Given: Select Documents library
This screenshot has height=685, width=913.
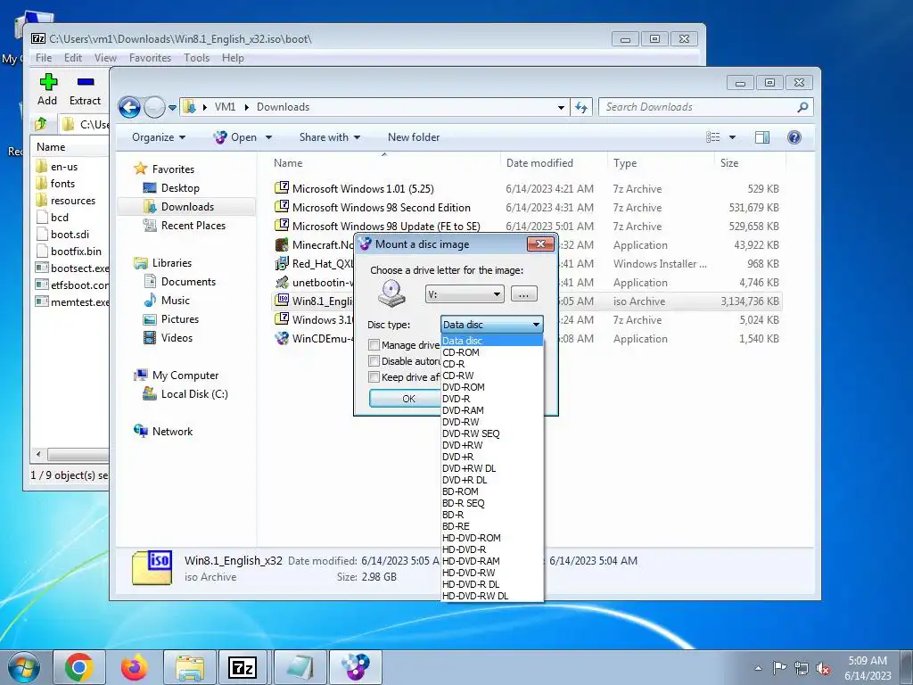Looking at the screenshot, I should click(x=188, y=282).
